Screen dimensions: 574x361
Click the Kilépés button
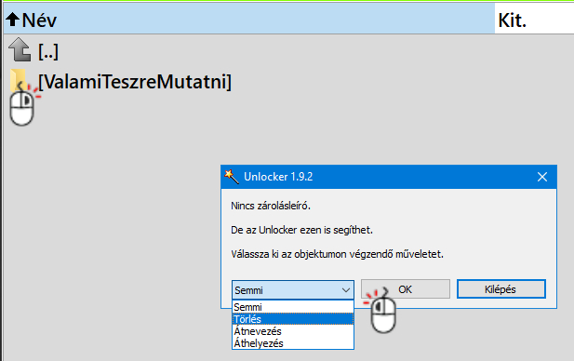click(501, 289)
